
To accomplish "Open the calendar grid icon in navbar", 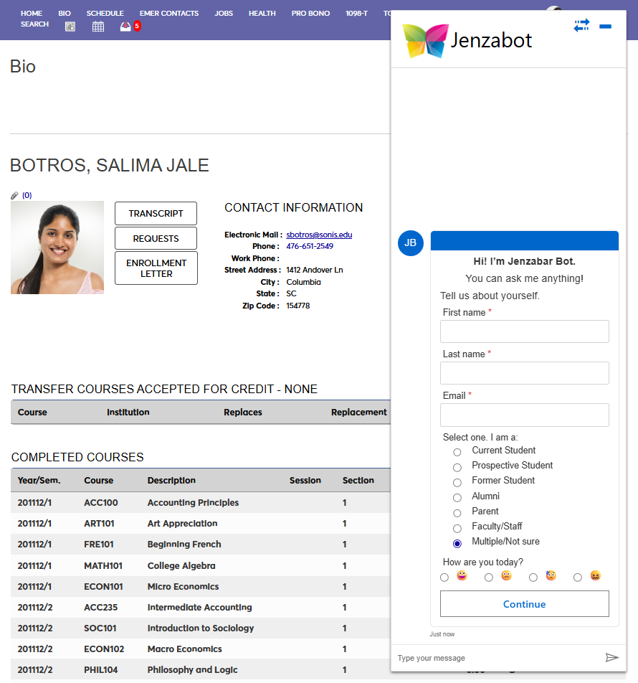I will coord(98,27).
